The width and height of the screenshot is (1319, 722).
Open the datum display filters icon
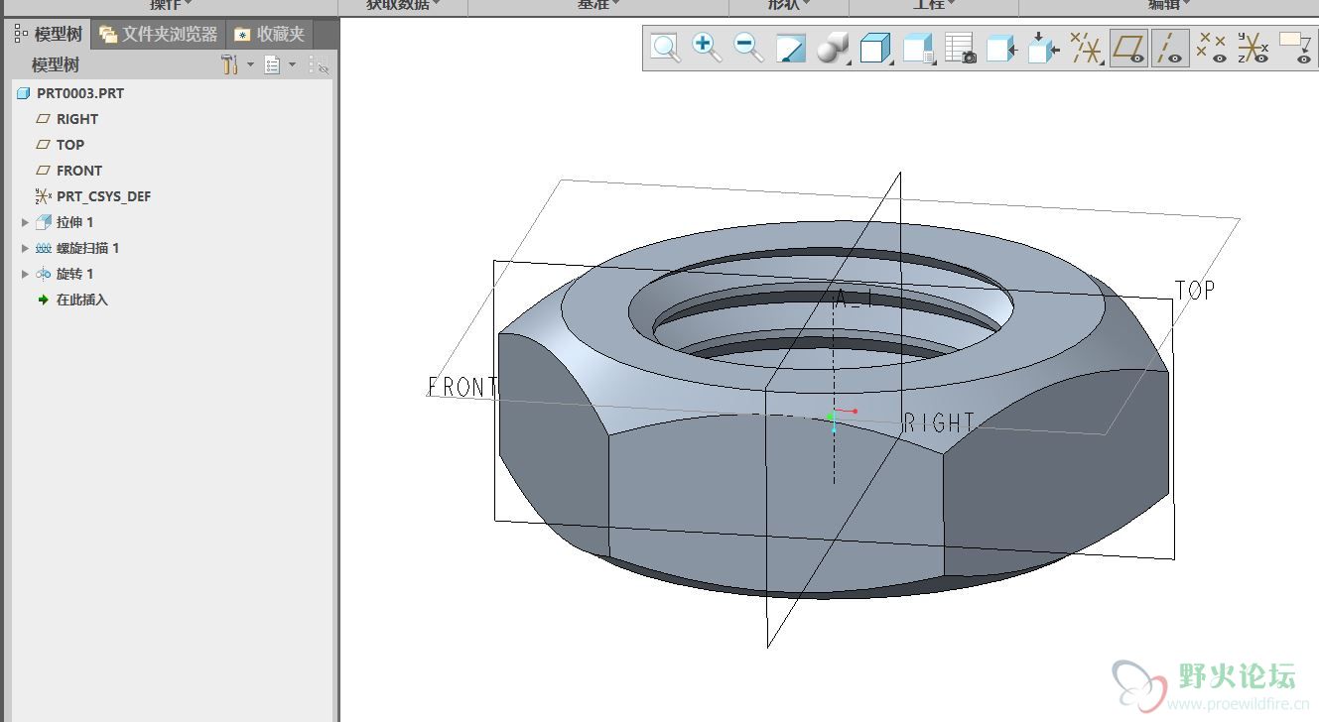pos(1087,48)
